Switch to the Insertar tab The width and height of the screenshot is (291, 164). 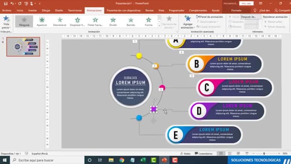click(x=33, y=10)
